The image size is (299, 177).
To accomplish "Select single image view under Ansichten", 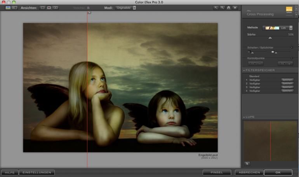I will click(43, 8).
